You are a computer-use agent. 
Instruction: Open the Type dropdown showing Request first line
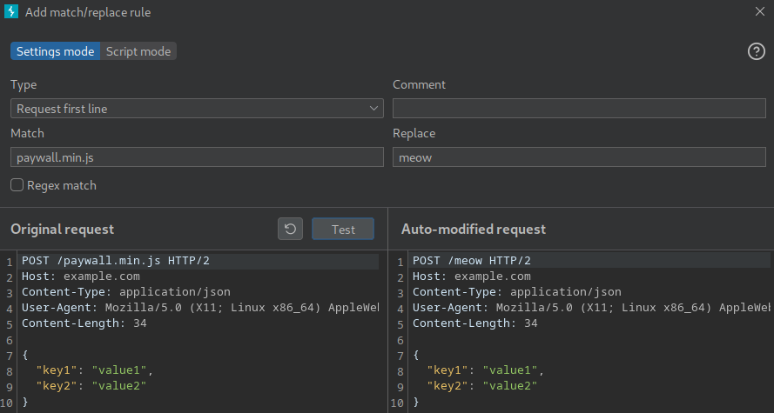tap(197, 109)
